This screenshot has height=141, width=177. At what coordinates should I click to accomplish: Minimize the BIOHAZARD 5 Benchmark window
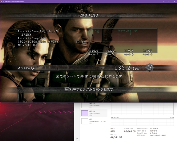pyautogui.click(x=164, y=2)
